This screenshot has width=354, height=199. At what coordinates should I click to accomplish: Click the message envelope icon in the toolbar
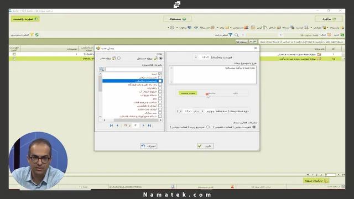tap(227, 28)
